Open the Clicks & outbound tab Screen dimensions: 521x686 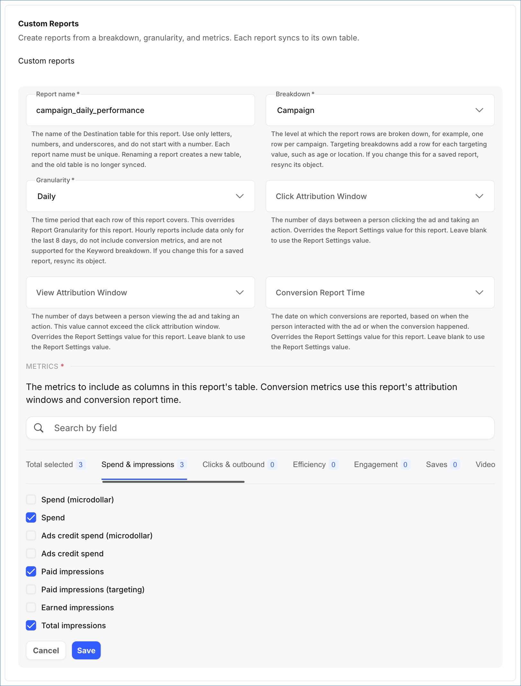pos(240,465)
